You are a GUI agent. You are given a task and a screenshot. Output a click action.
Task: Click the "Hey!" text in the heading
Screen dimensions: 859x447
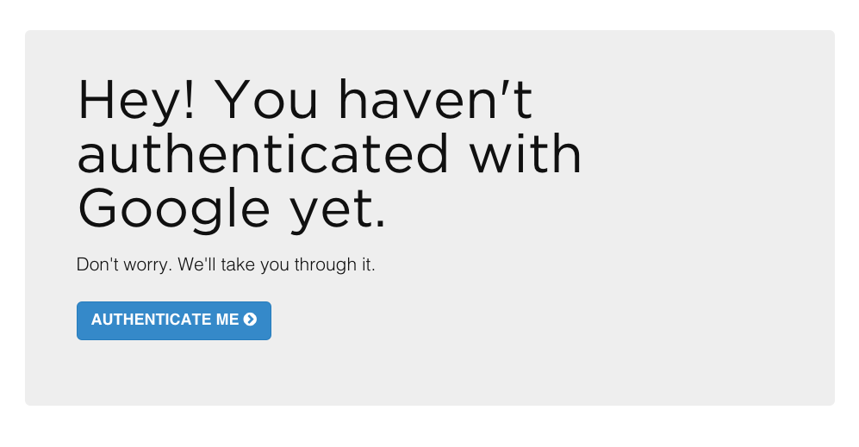136,102
